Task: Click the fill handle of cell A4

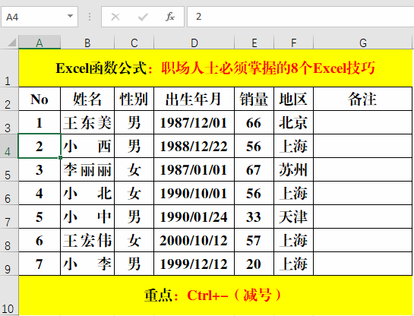Action: click(61, 157)
